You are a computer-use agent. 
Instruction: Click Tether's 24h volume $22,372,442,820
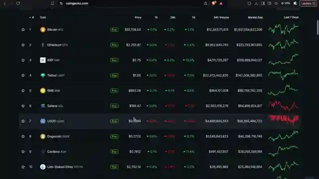pyautogui.click(x=215, y=75)
